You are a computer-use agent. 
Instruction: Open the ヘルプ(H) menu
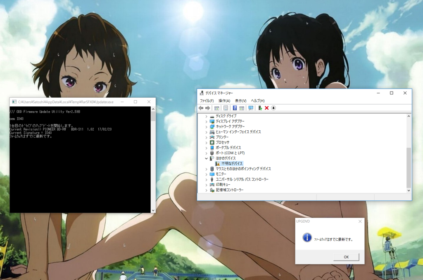[x=258, y=101]
